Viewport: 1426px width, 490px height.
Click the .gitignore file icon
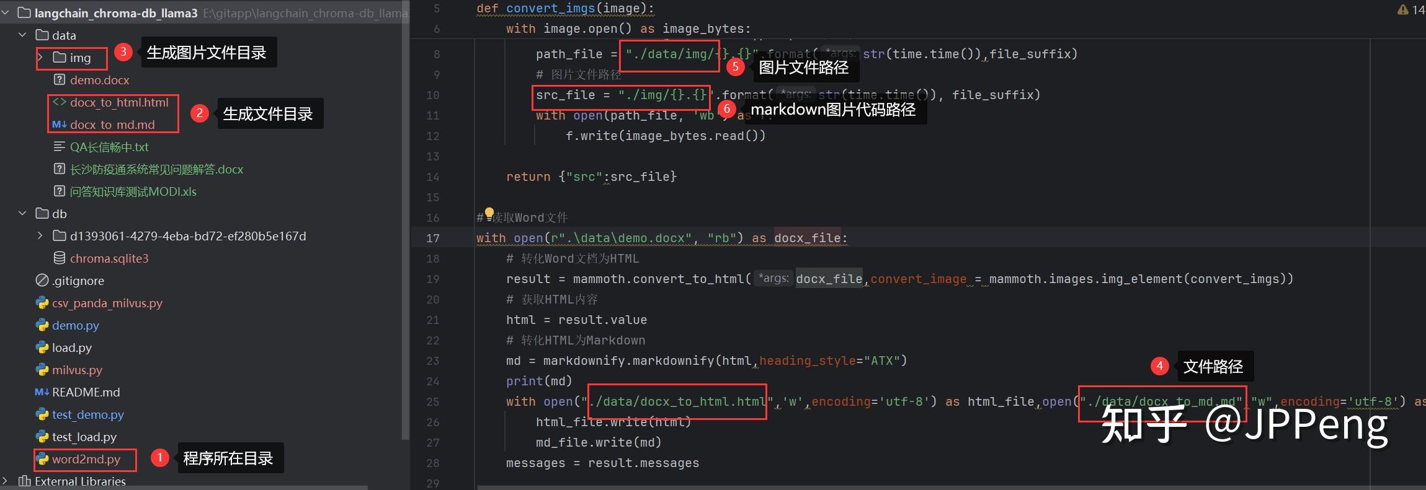[x=42, y=280]
